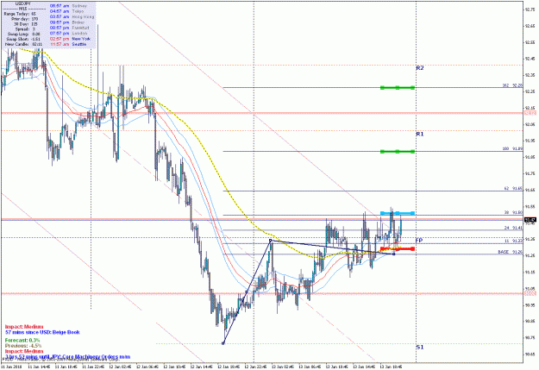Click the New Candle countdown row
Image resolution: width=539 pixels, height=370 pixels.
click(x=24, y=44)
